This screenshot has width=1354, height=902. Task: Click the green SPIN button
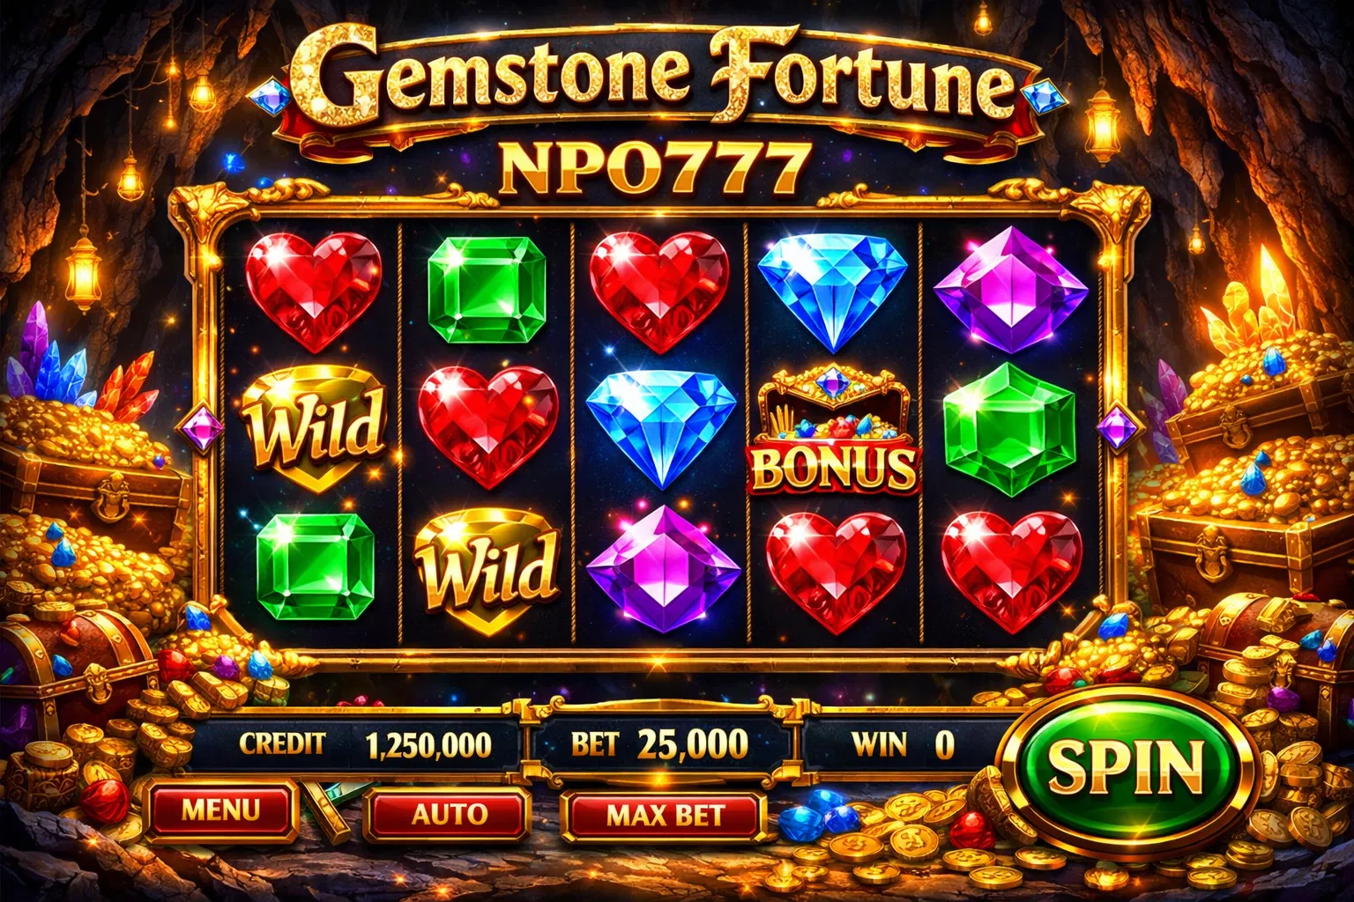point(1124,765)
